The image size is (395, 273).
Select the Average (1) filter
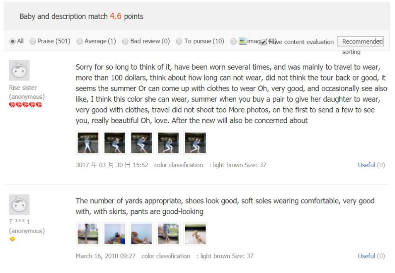pos(79,41)
